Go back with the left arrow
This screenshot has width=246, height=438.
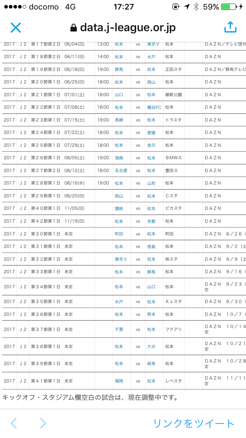point(13,423)
